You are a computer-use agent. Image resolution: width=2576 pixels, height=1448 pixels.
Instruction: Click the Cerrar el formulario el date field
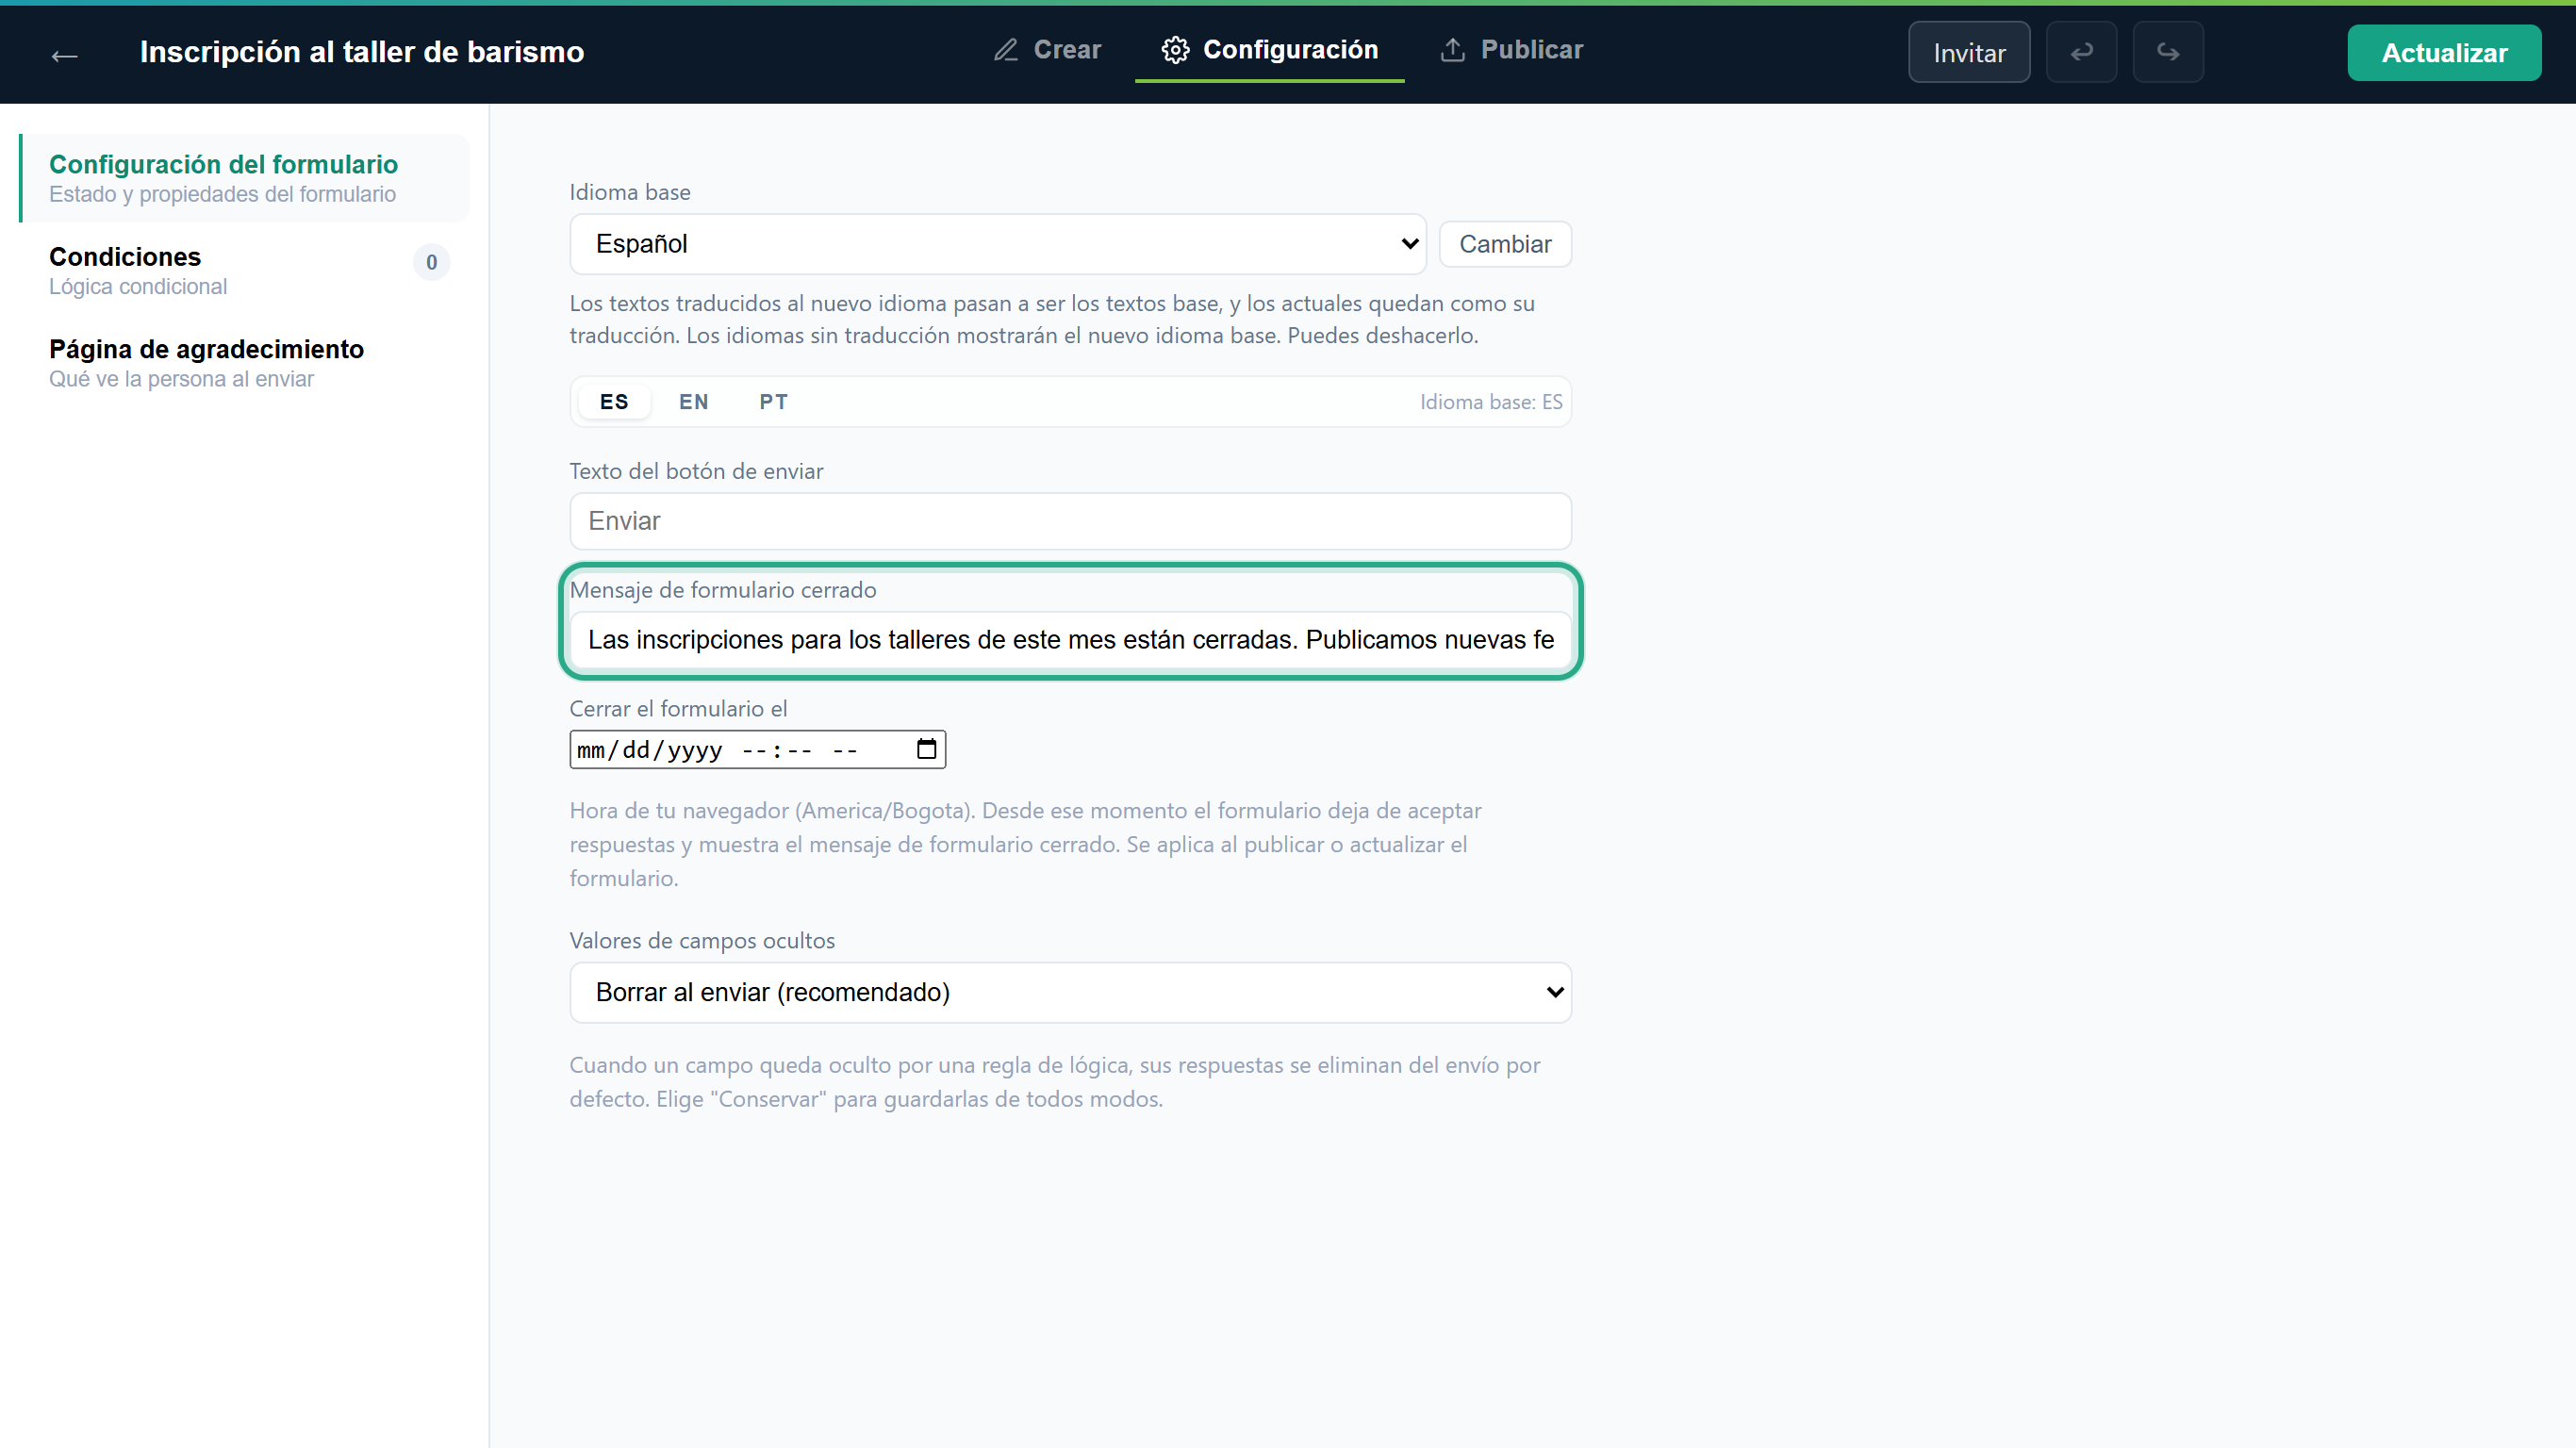click(x=757, y=749)
